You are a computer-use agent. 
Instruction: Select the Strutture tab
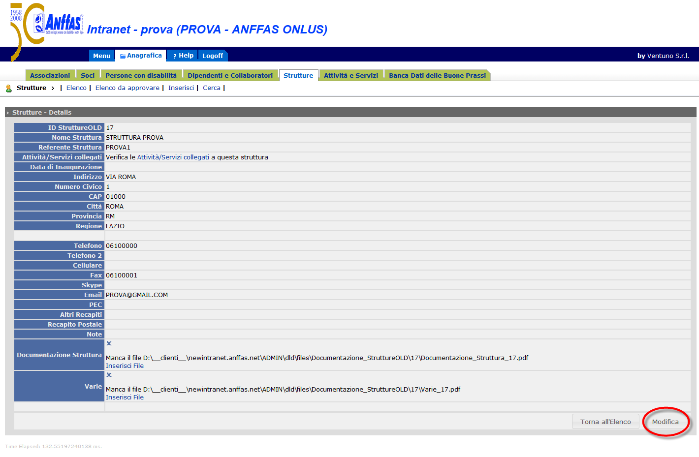click(298, 75)
